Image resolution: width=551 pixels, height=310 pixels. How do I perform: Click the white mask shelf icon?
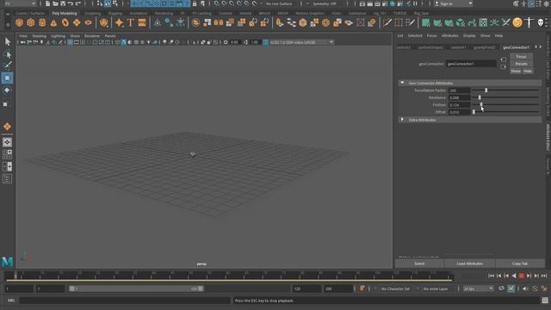pyautogui.click(x=541, y=23)
